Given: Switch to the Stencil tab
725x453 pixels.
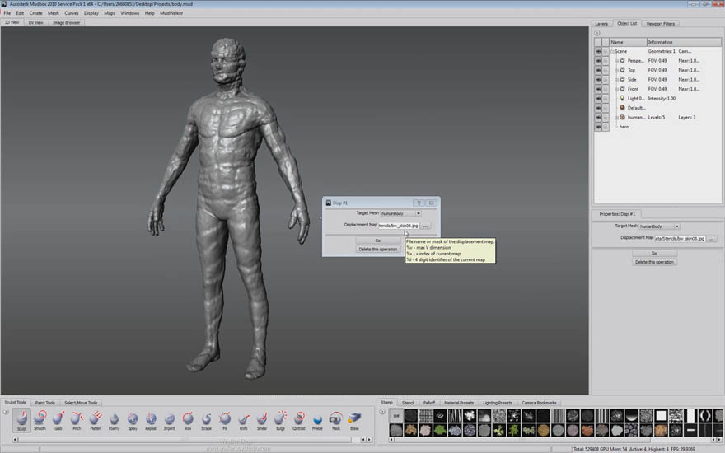Looking at the screenshot, I should 408,403.
